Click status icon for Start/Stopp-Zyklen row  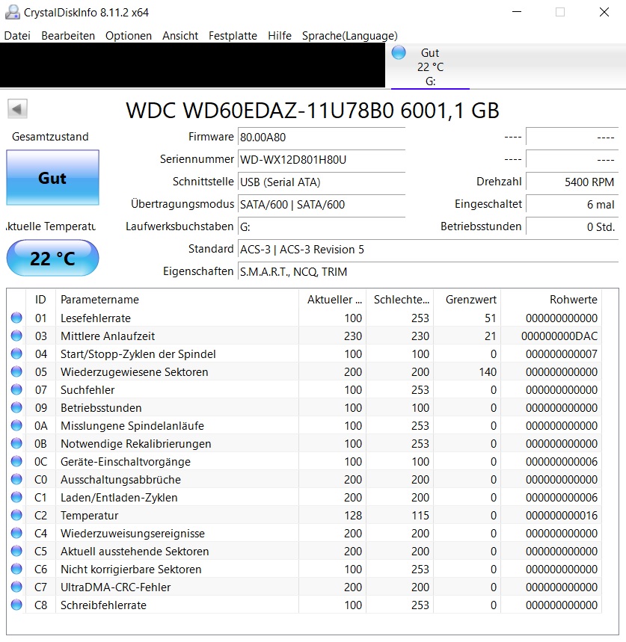point(16,354)
